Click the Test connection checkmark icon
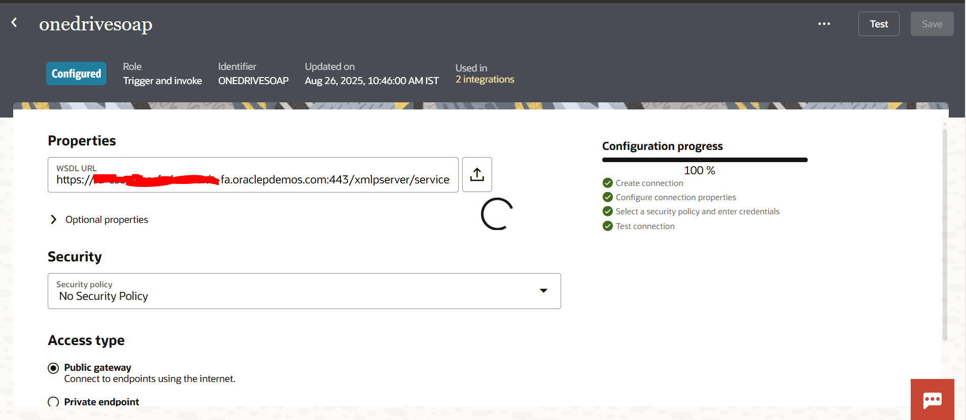 click(x=607, y=226)
